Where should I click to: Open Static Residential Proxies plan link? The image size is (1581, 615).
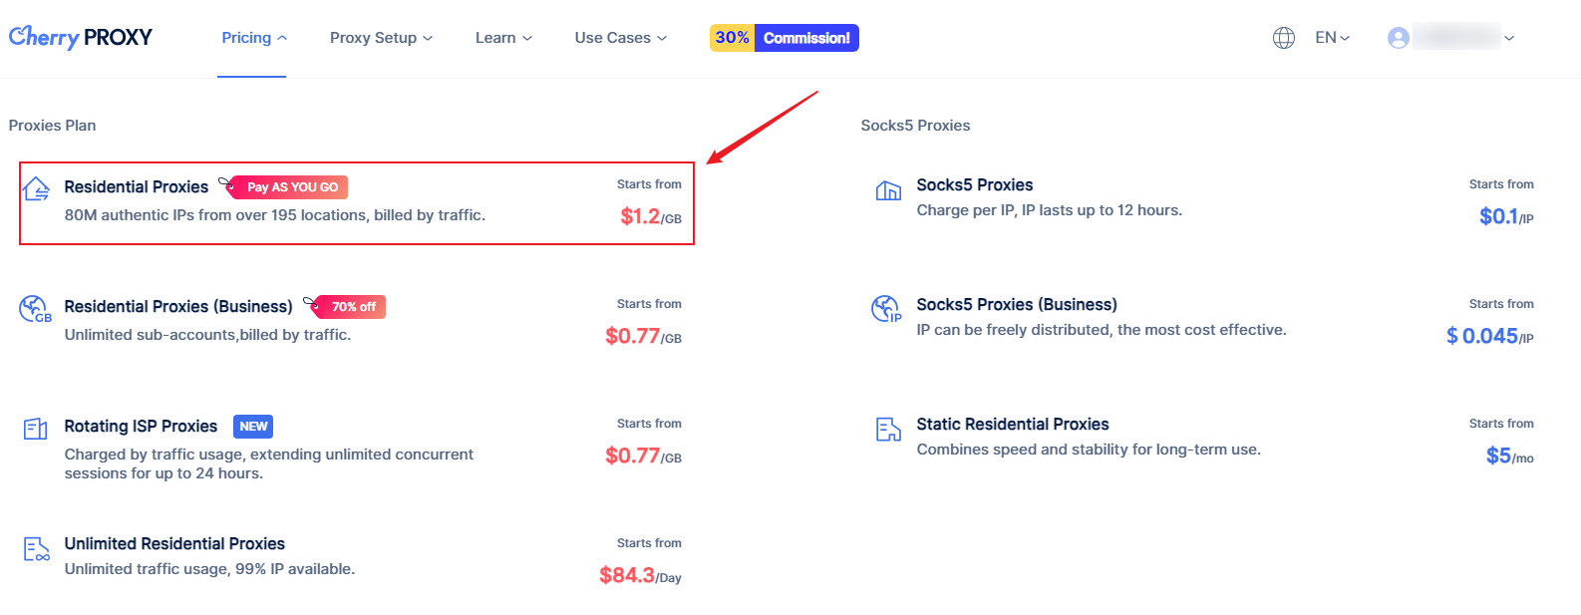(1012, 425)
